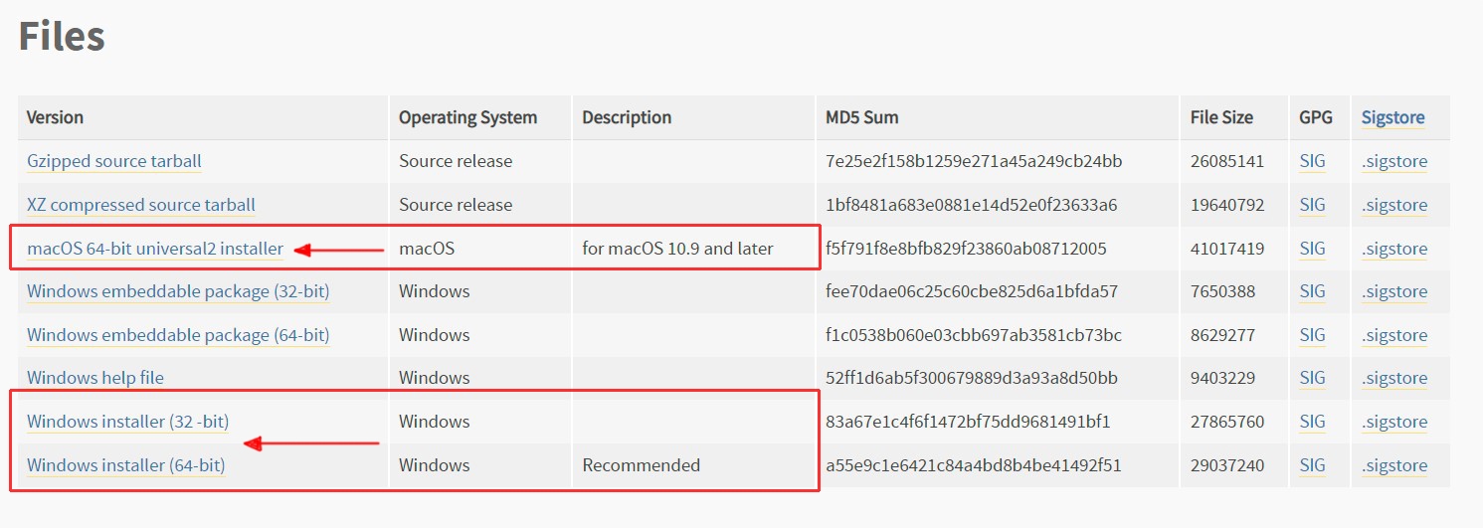The width and height of the screenshot is (1483, 528).
Task: Open the Windows help file link
Action: (x=95, y=378)
